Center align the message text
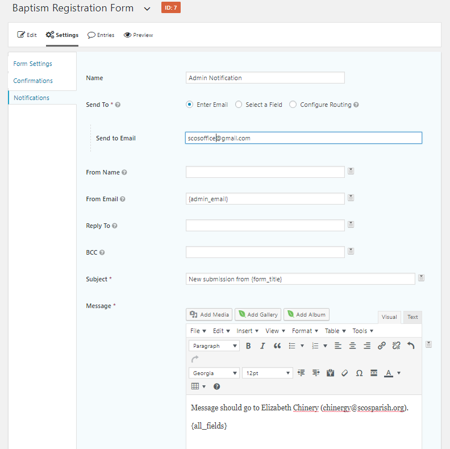Image resolution: width=450 pixels, height=449 pixels. [x=352, y=346]
